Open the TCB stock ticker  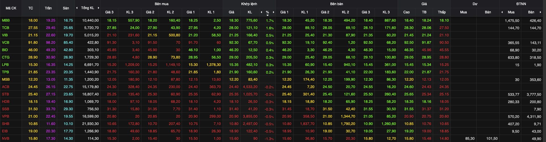tap(5, 28)
